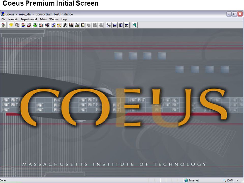Screen dimensions: 244x183
Task: Open the Inbox mailbox toolbar icon
Action: click(3, 25)
